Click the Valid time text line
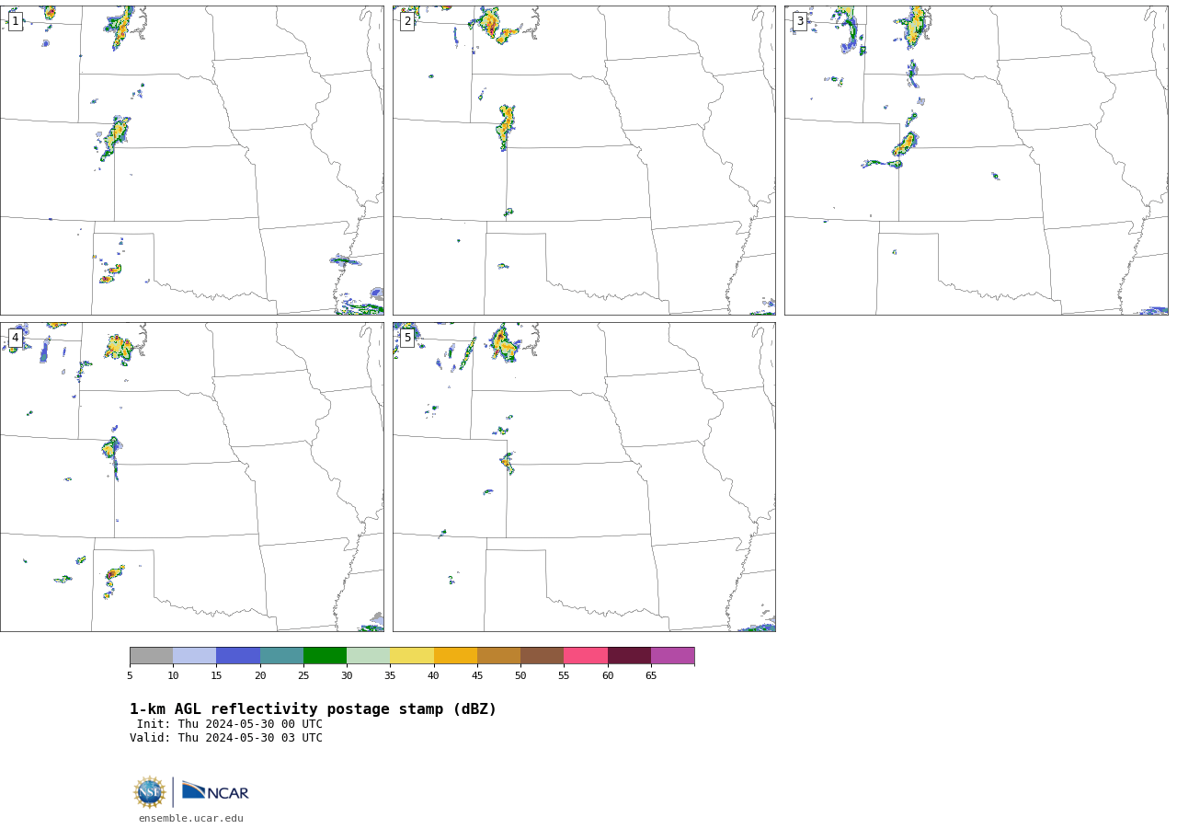1177x829 pixels. pos(226,738)
